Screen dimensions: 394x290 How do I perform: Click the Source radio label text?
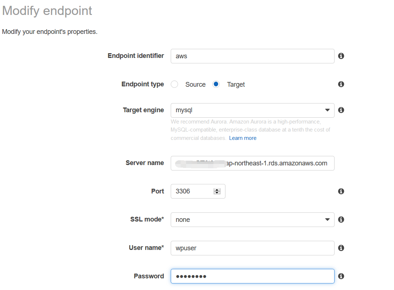[x=195, y=85]
